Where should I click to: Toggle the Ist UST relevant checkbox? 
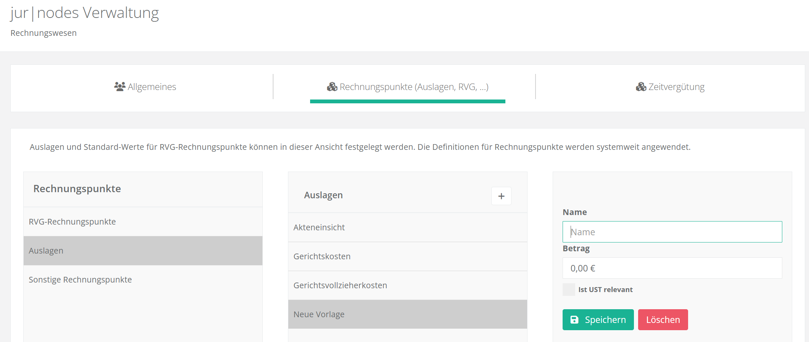569,290
